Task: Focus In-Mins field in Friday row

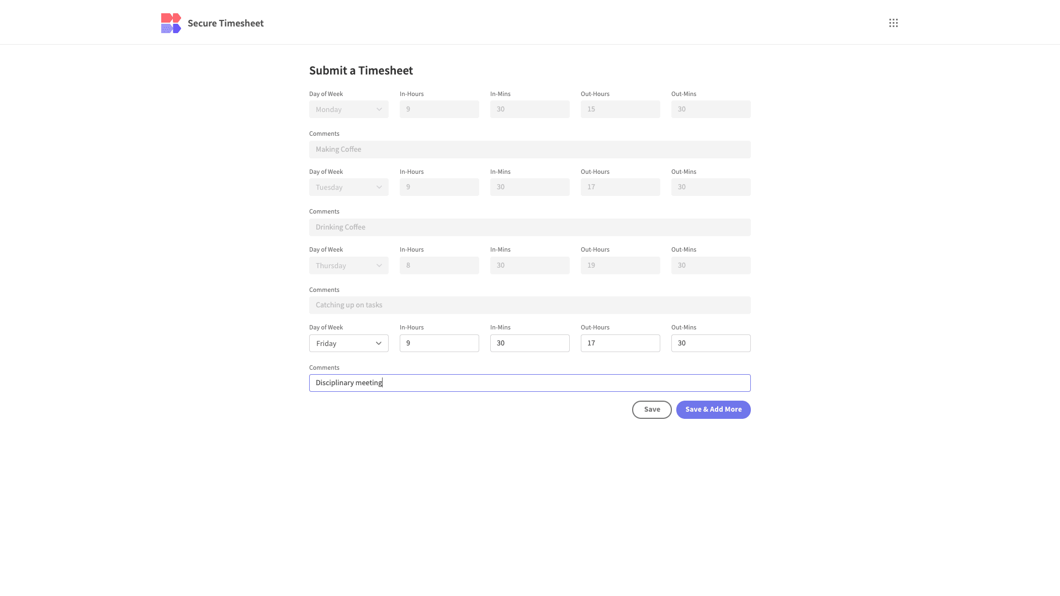Action: pyautogui.click(x=530, y=343)
